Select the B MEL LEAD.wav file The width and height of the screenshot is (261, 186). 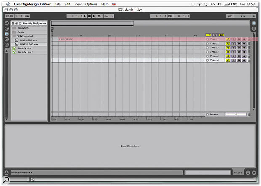pyautogui.click(x=29, y=44)
